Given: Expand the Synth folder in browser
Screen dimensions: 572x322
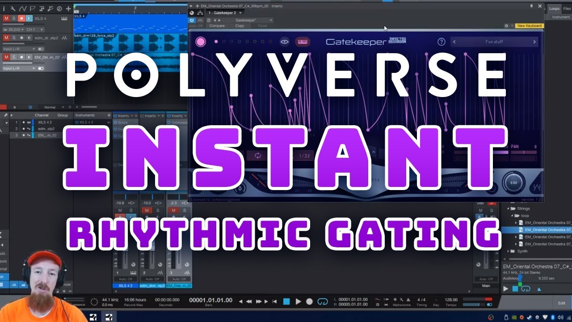Looking at the screenshot, I should (508, 251).
